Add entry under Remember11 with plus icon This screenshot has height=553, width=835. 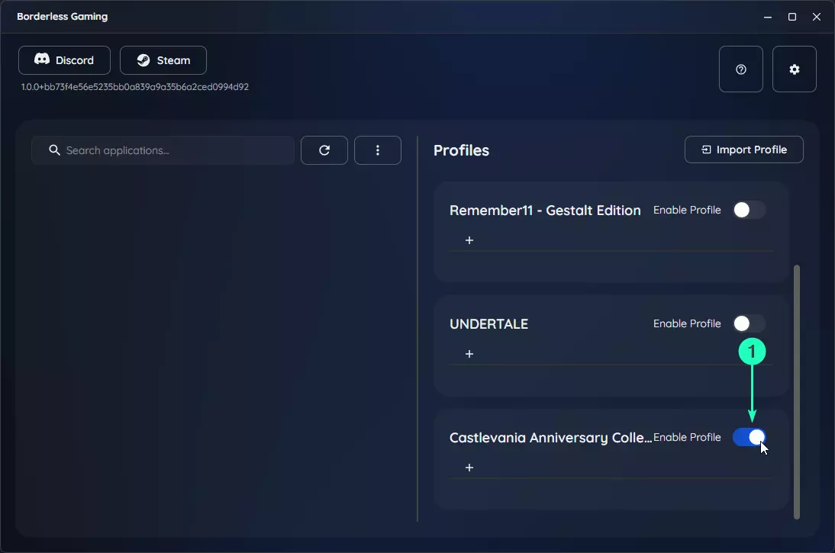point(469,240)
